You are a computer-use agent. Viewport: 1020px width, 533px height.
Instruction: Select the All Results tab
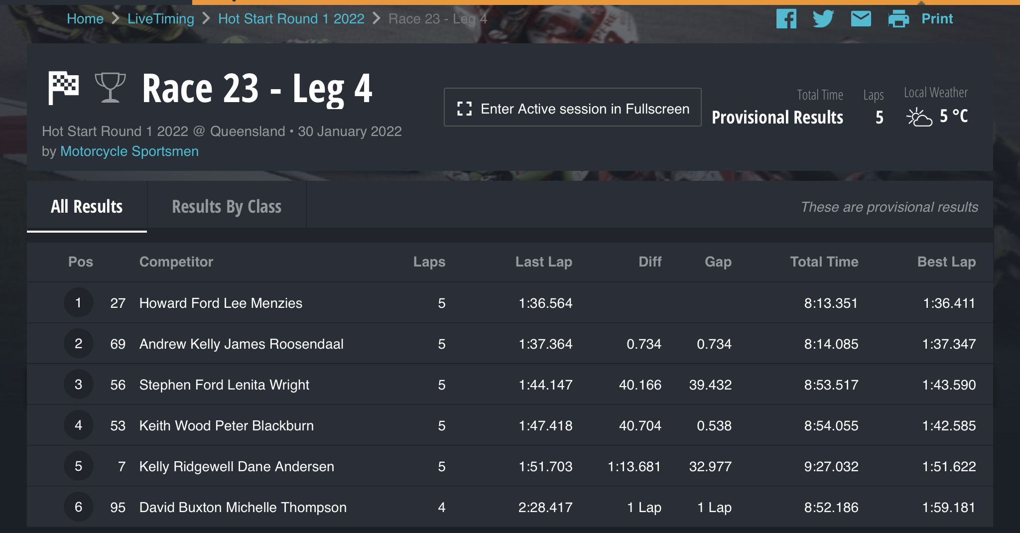(87, 206)
